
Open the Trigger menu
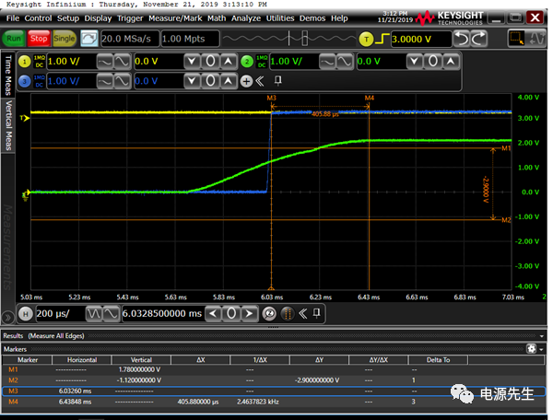click(x=130, y=17)
